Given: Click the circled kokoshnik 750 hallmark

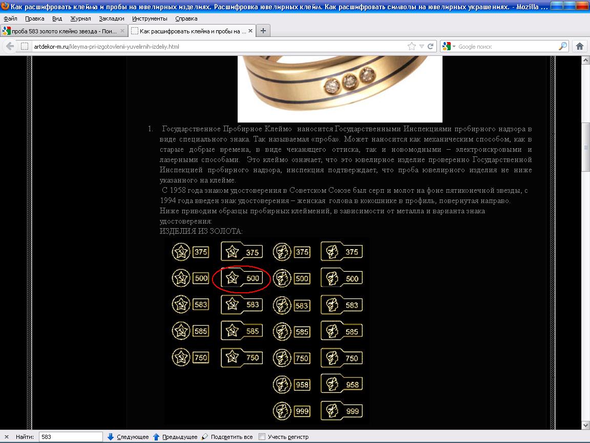Looking at the screenshot, I should (x=291, y=358).
